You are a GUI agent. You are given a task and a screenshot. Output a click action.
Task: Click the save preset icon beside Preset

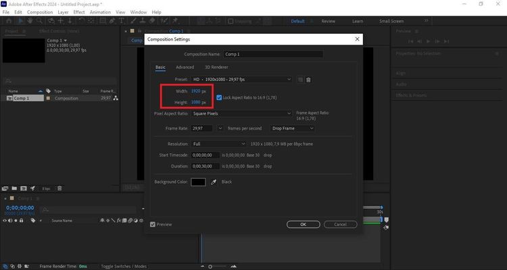(x=301, y=80)
